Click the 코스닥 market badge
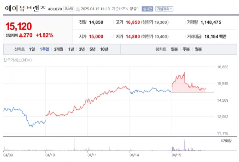This screenshot has width=239, height=162. pyautogui.click(x=69, y=9)
